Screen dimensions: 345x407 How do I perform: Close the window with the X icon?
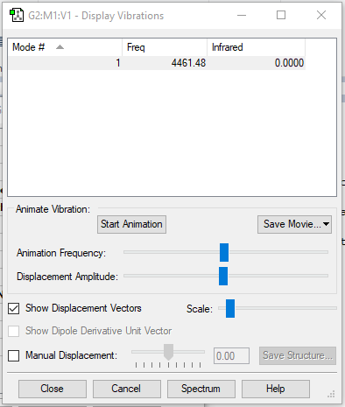[321, 15]
